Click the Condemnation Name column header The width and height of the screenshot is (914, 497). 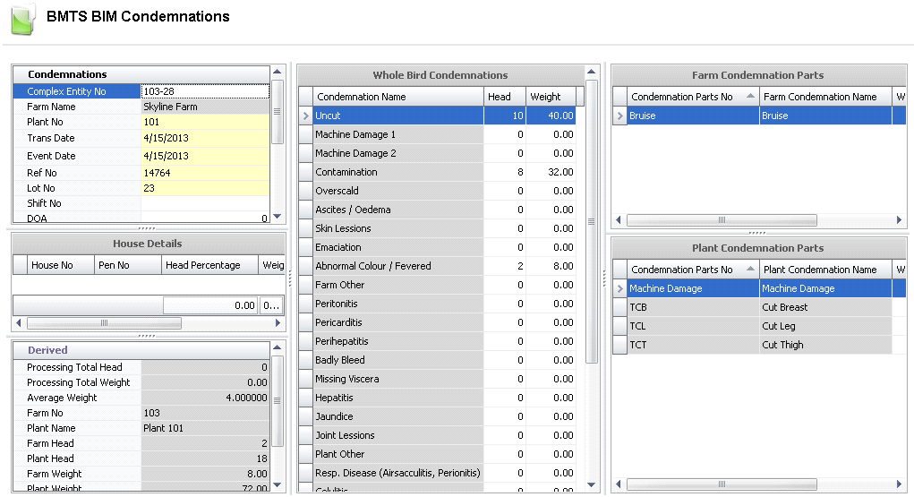[x=398, y=97]
